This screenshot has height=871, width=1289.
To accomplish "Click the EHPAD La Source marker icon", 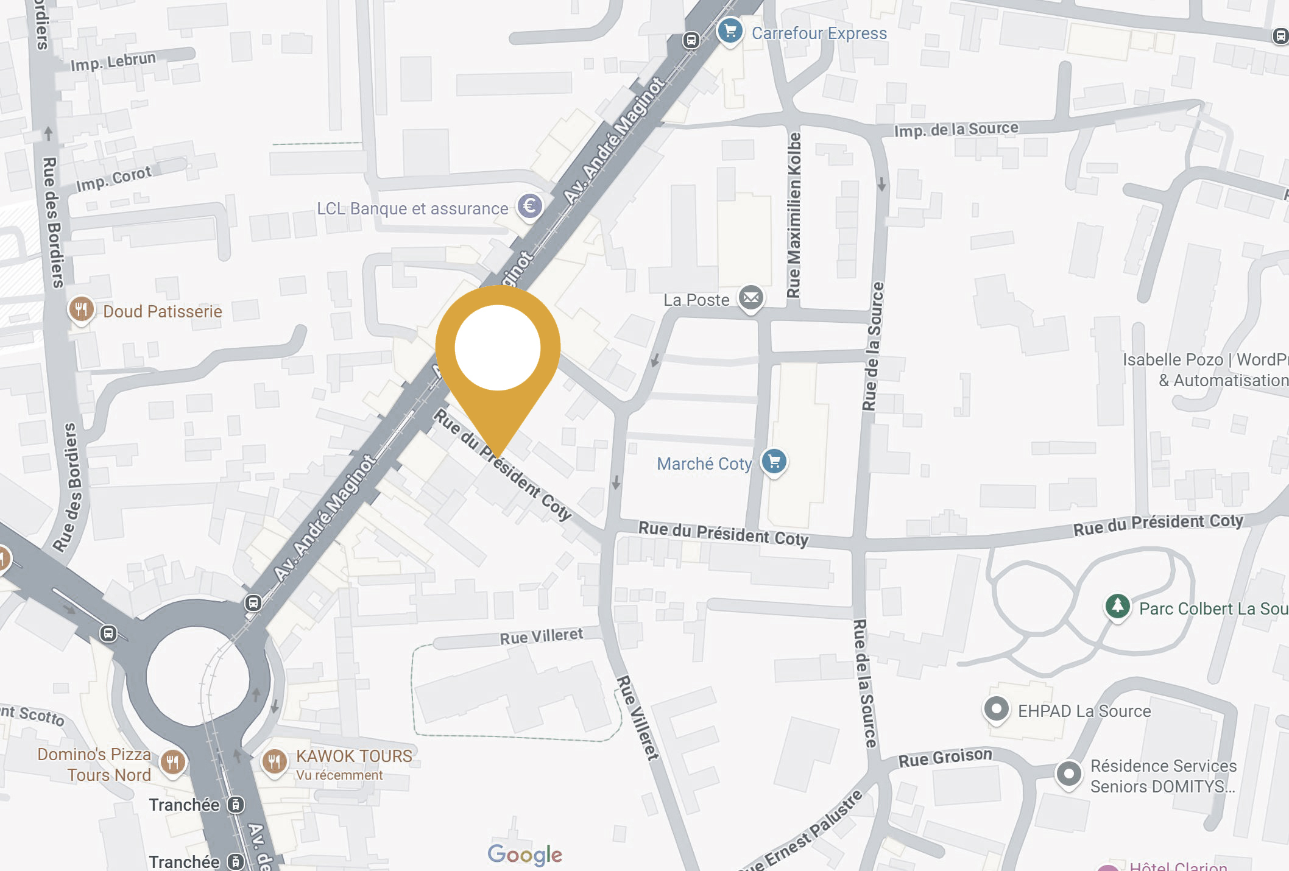I will [x=997, y=710].
